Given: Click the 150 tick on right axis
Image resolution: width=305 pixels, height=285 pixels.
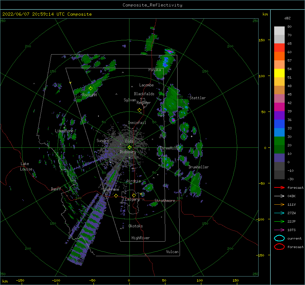Looking at the screenshot, I should point(262,40).
